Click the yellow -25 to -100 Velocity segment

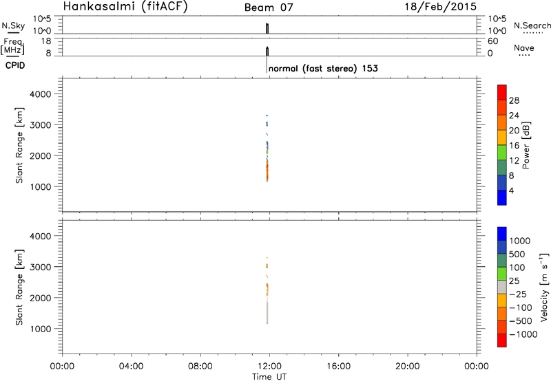502,301
